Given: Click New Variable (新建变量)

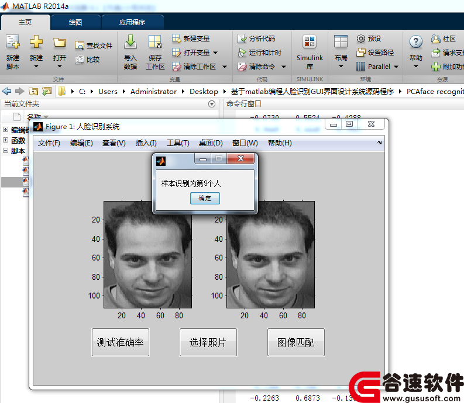Looking at the screenshot, I should click(x=191, y=39).
